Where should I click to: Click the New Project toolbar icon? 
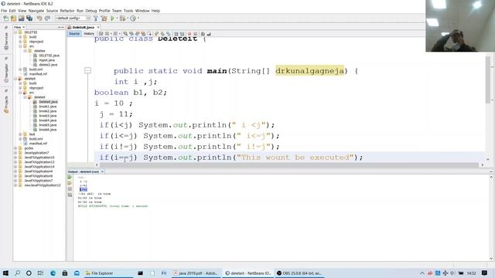pyautogui.click(x=13, y=19)
